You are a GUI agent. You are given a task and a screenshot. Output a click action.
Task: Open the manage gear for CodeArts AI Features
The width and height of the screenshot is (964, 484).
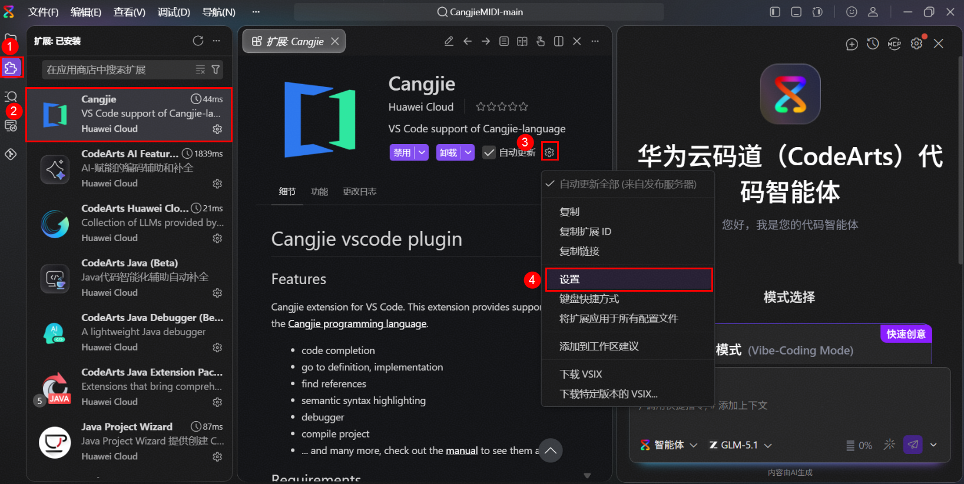click(x=217, y=183)
